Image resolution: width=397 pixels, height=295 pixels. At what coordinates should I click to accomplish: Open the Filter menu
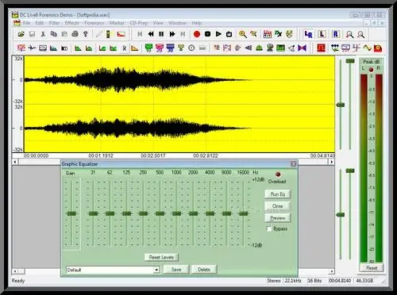(54, 23)
